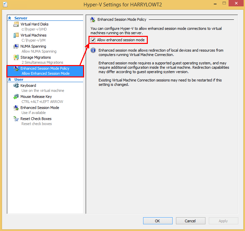245x231 pixels.
Task: Click the Cancel button
Action: (190, 221)
